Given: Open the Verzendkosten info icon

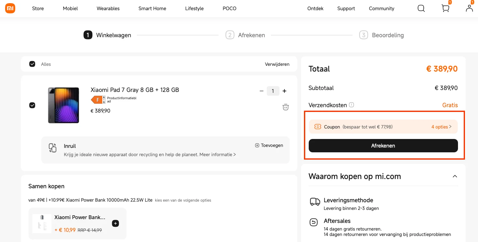Looking at the screenshot, I should (x=352, y=105).
